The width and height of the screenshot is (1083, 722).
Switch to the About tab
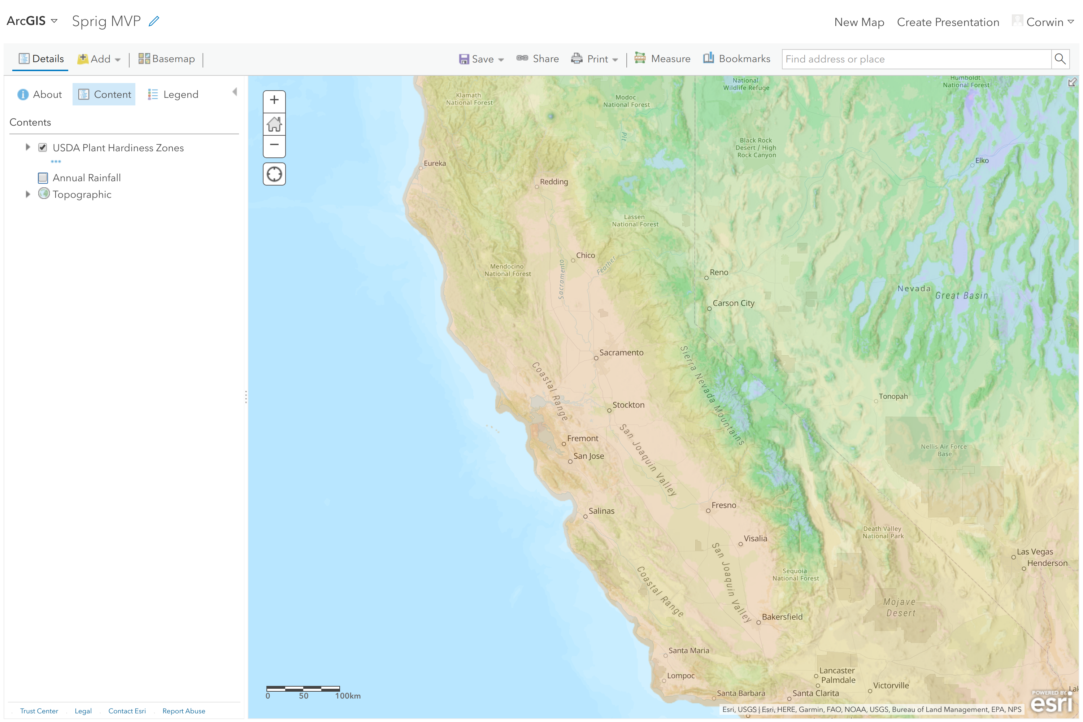[40, 94]
